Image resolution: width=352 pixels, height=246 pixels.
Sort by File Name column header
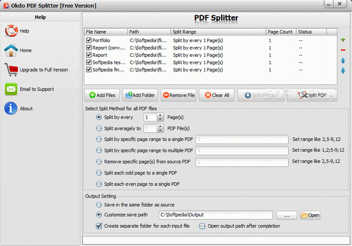click(x=106, y=32)
